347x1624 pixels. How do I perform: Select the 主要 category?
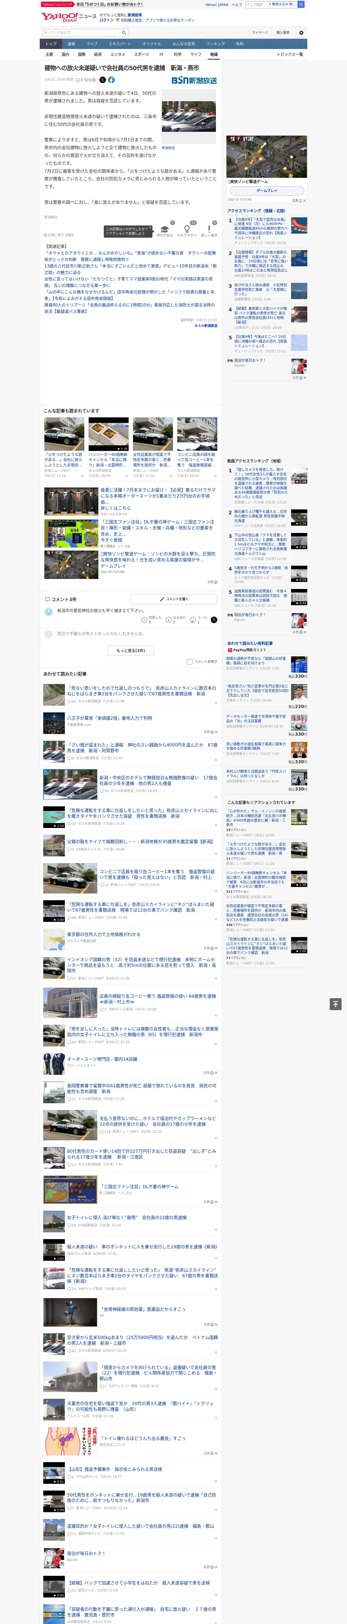click(x=49, y=54)
